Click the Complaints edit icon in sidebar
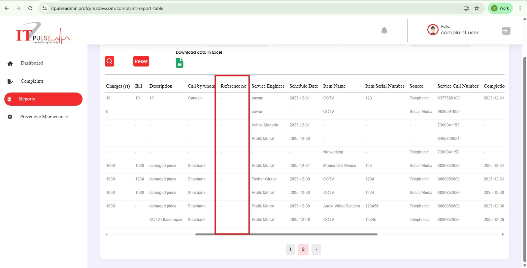Screen dimensions: 527x268 pyautogui.click(x=10, y=81)
